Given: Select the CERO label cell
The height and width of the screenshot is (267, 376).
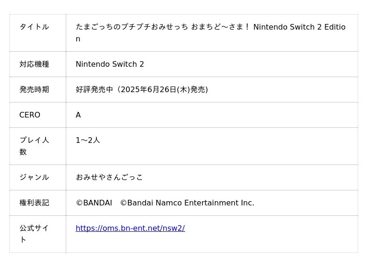Looking at the screenshot, I should [x=30, y=115].
